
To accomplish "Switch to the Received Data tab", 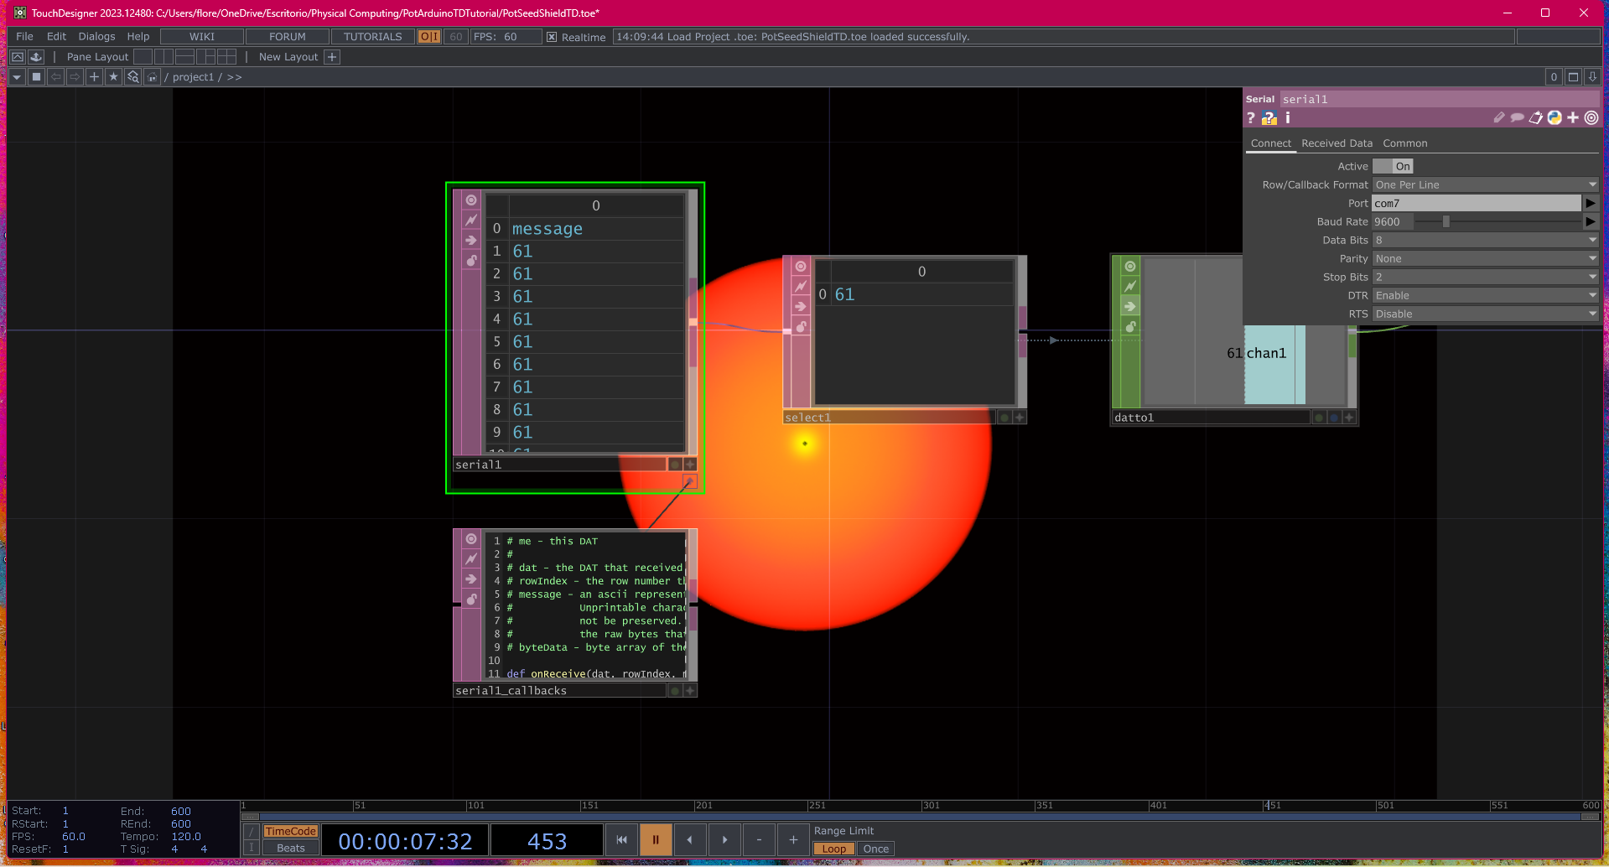I will 1337,143.
